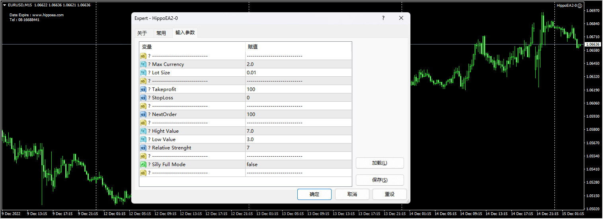This screenshot has width=603, height=219.
Task: Click the 取消 button
Action: pyautogui.click(x=352, y=194)
